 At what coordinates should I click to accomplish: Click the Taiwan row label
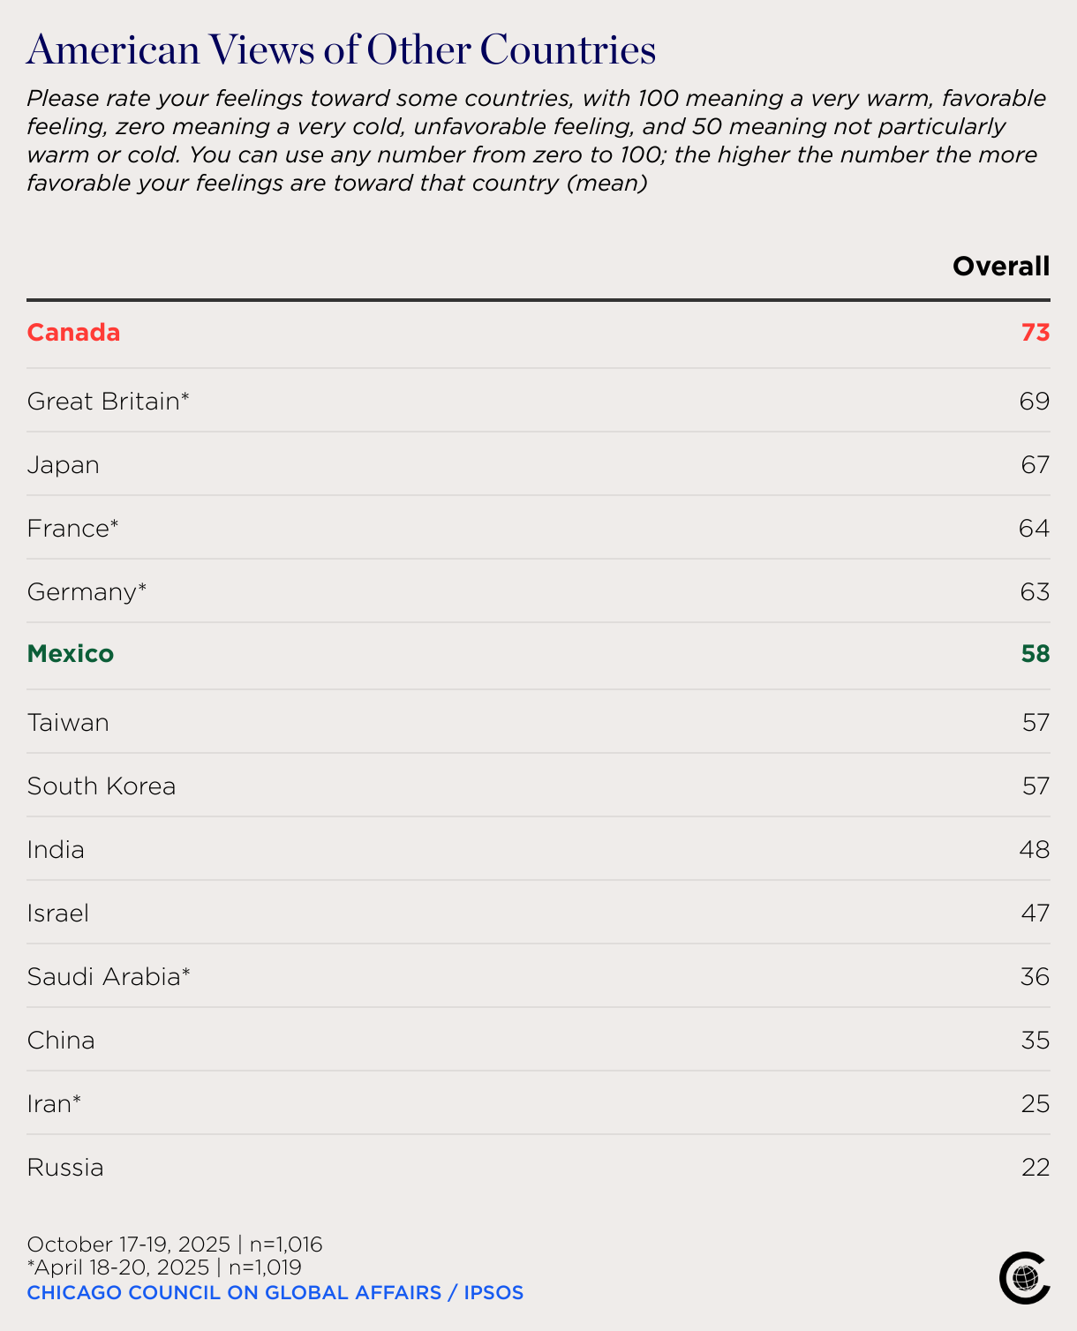[68, 723]
